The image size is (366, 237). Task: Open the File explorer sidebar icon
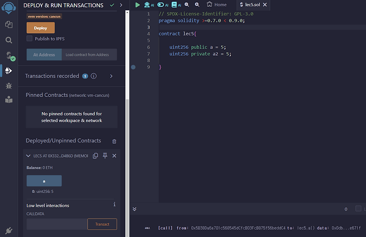tap(9, 24)
